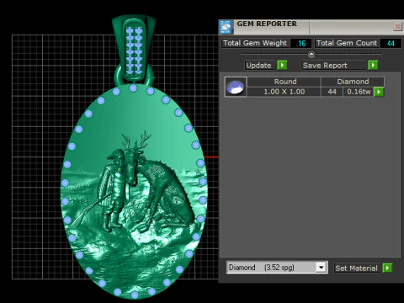The width and height of the screenshot is (404, 303).
Task: Run Update with its green arrow
Action: [x=282, y=66]
